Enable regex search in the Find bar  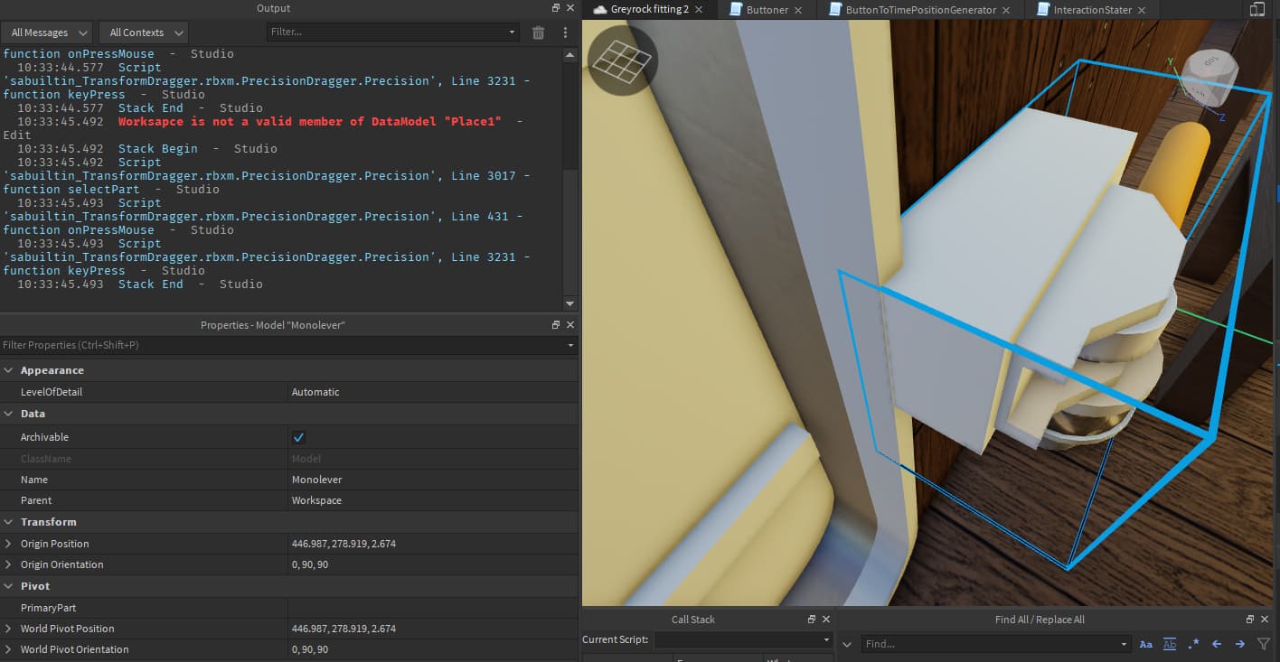pos(1193,644)
